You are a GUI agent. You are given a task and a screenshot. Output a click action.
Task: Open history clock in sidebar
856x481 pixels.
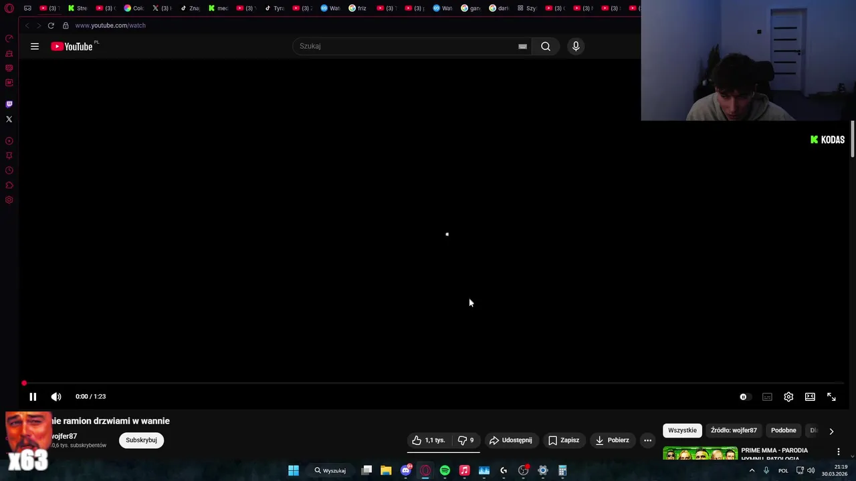(x=9, y=170)
